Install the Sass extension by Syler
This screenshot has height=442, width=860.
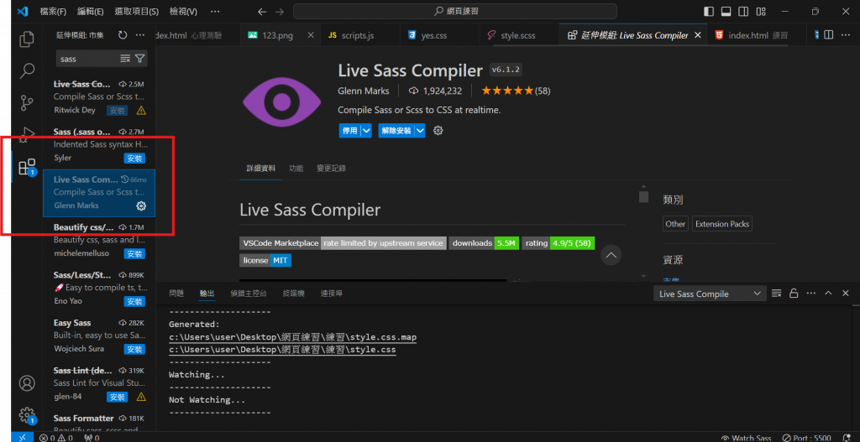[134, 159]
